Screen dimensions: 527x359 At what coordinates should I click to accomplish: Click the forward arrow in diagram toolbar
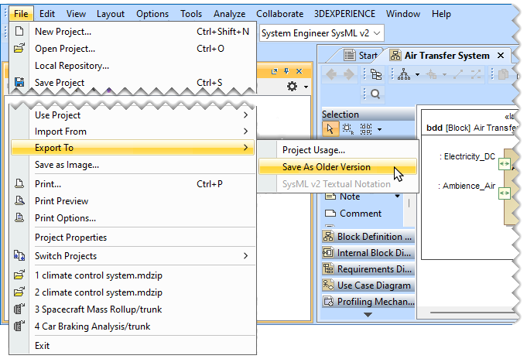348,74
